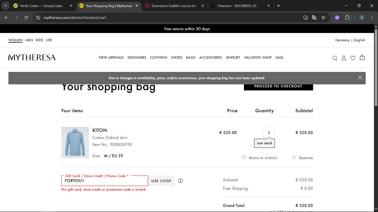Click the USE CODE button
Screen dimensions: 378x212
[161, 181]
